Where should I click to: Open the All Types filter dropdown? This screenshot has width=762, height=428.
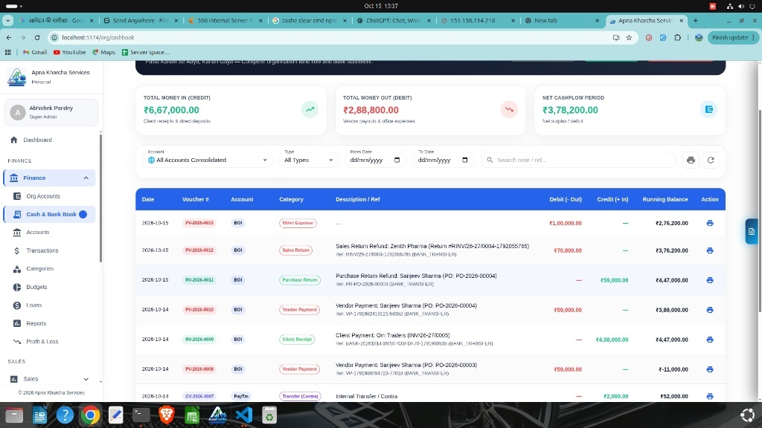[309, 160]
